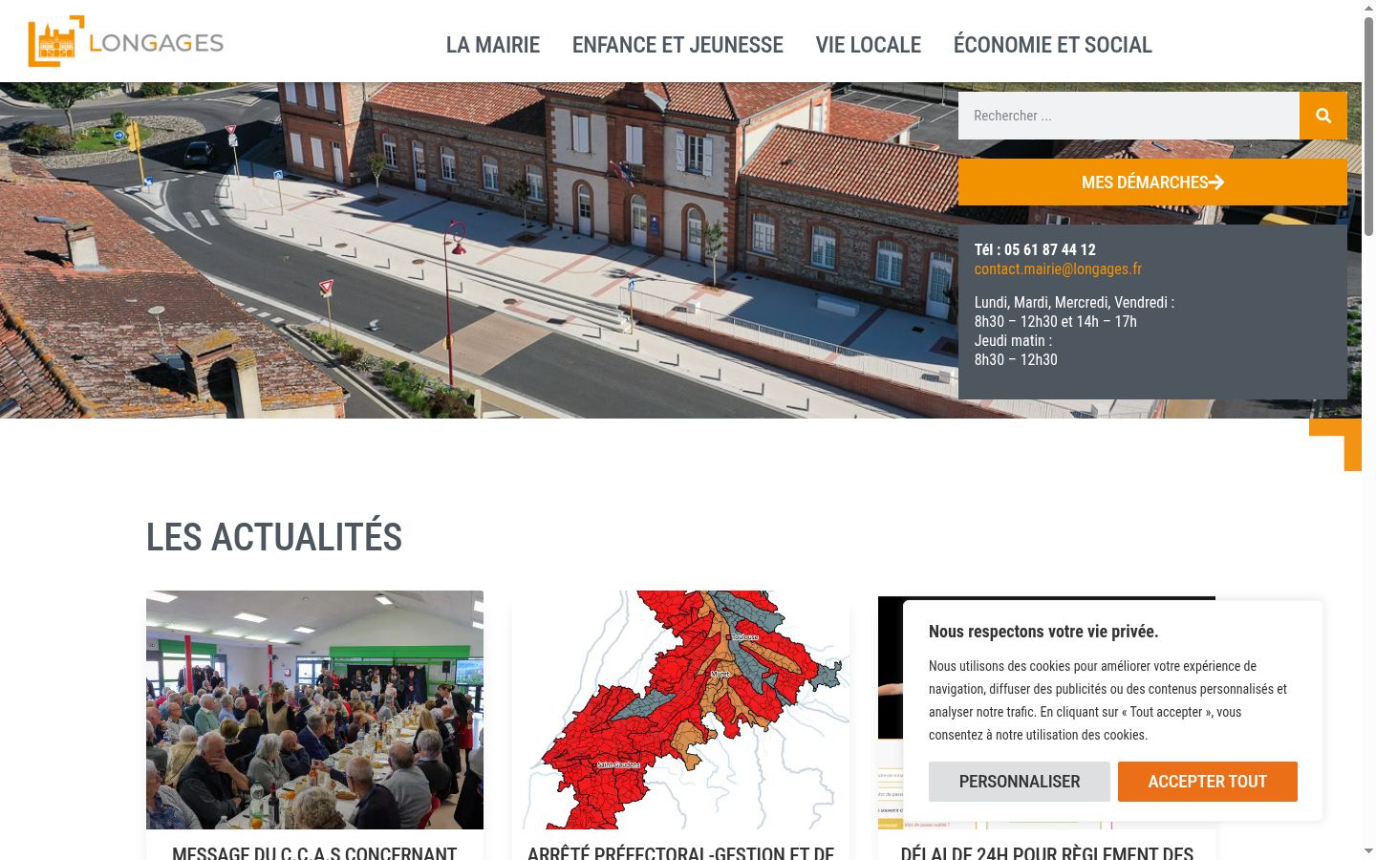Click the scrollbar down arrow
This screenshot has height=860, width=1376.
(1368, 850)
